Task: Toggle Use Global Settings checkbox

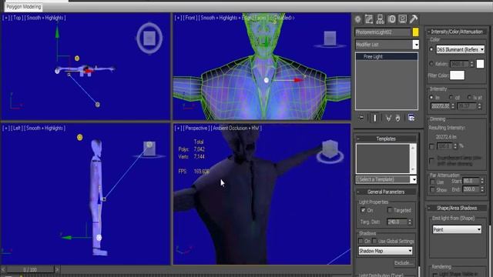Action: click(x=374, y=241)
